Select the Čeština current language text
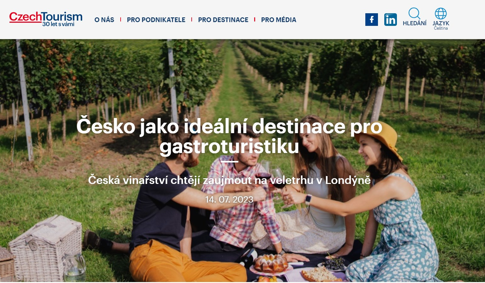This screenshot has height=283, width=485. point(441,28)
